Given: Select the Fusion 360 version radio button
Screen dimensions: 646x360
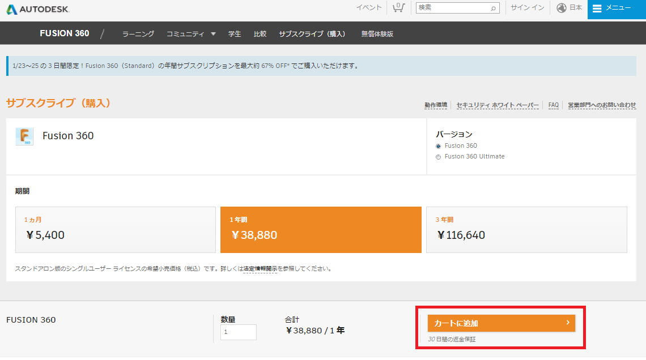Looking at the screenshot, I should 439,146.
